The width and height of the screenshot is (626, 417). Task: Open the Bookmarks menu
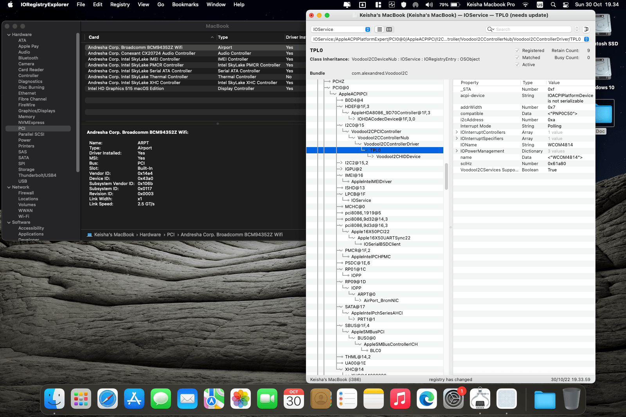click(185, 5)
